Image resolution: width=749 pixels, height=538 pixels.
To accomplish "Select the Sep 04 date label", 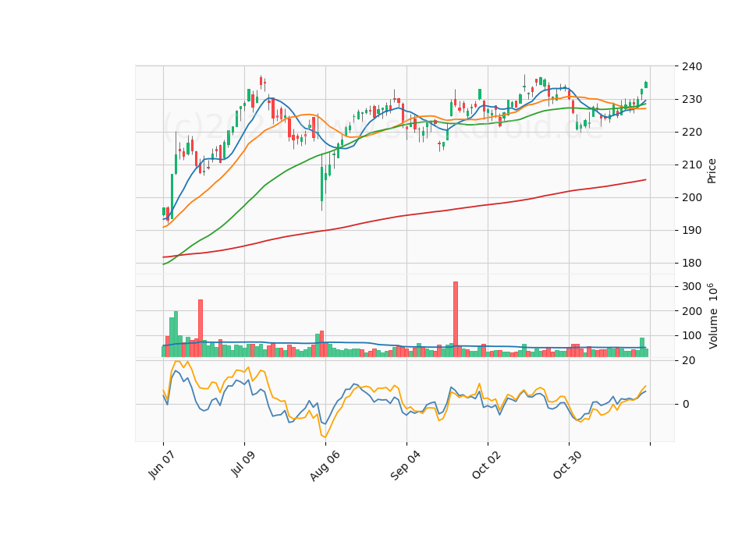I will (x=406, y=465).
